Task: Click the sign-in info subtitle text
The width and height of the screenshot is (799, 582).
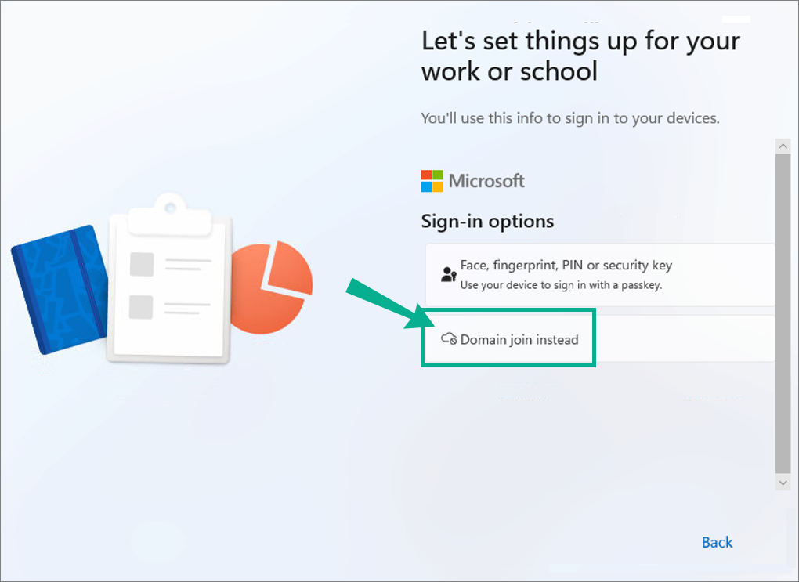Action: pyautogui.click(x=570, y=118)
